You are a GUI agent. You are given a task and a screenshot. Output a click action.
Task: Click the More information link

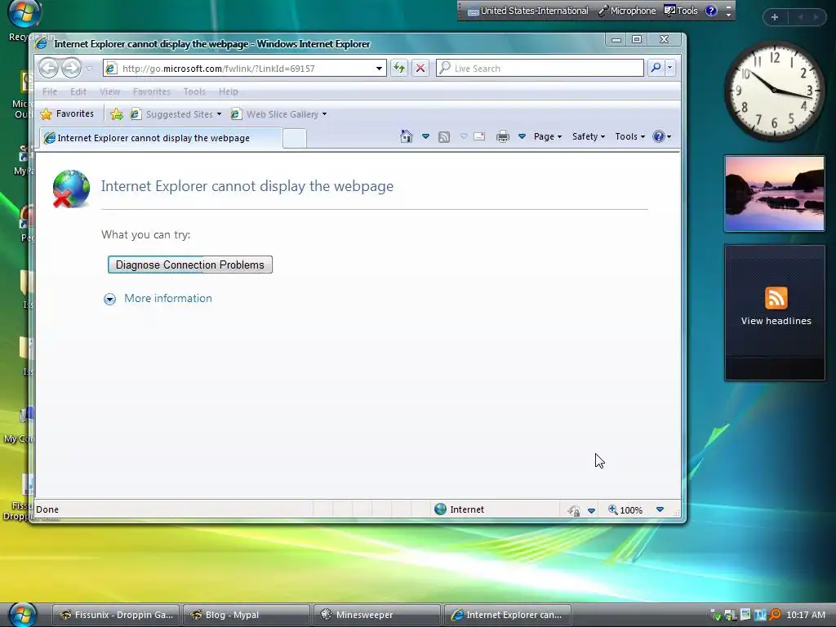tap(168, 299)
